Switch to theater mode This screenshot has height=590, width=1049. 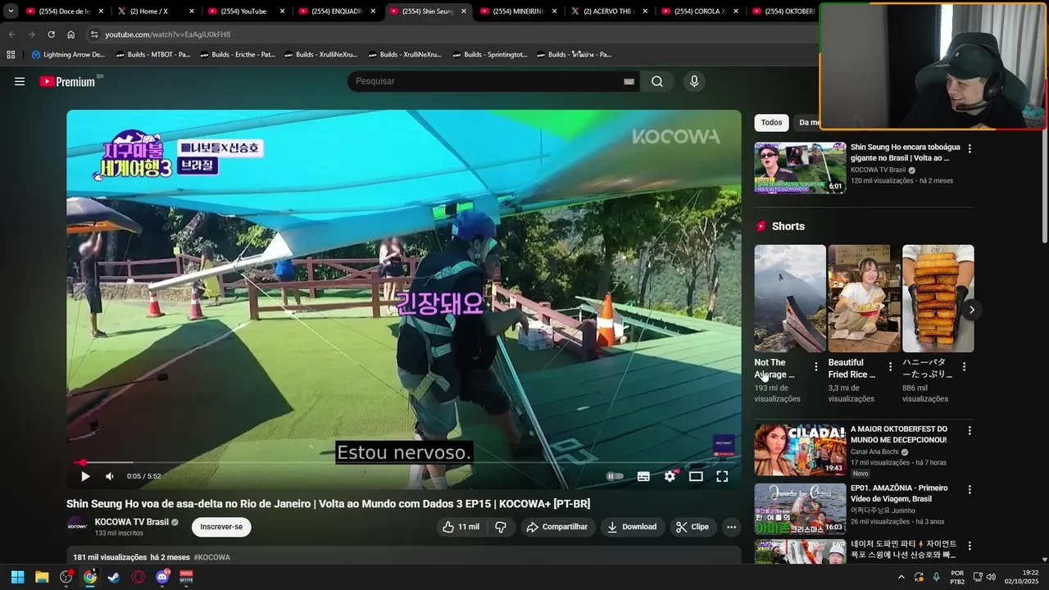coord(696,476)
